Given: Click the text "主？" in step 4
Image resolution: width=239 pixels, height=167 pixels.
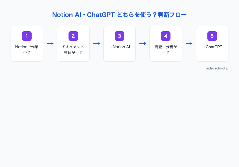Looking at the screenshot, I should pyautogui.click(x=166, y=52).
